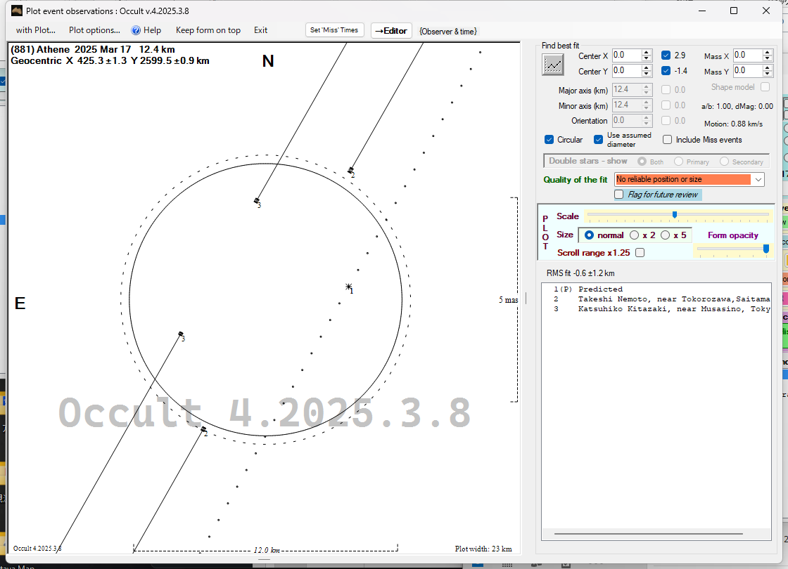Enable Include Miss events checkbox
This screenshot has height=569, width=788.
[668, 140]
